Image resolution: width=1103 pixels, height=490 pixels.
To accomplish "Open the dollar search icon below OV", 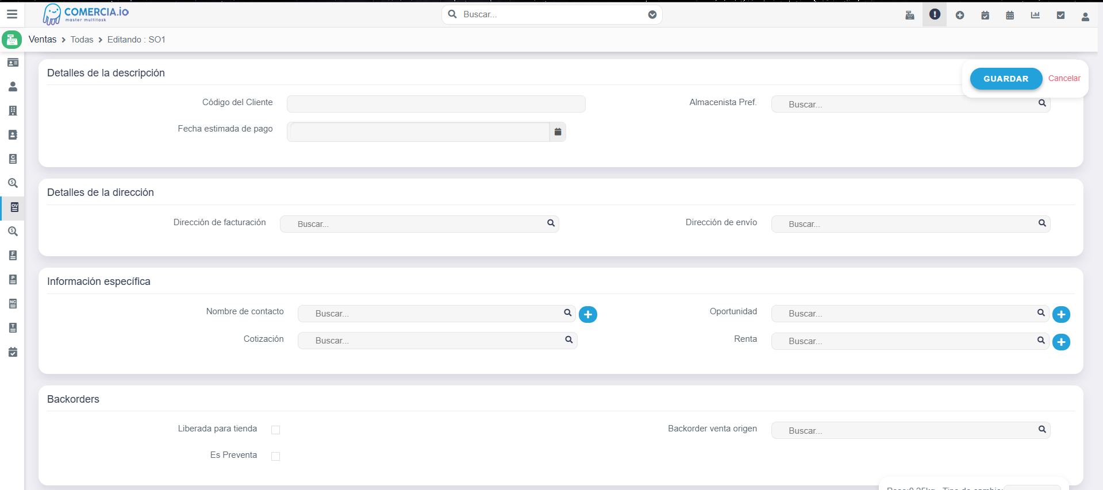I will [x=13, y=232].
